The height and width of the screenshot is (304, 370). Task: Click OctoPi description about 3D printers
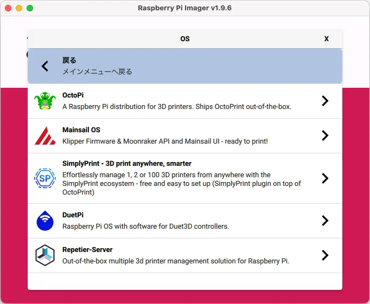point(177,107)
